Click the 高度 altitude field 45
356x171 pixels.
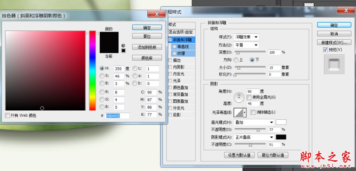253,104
